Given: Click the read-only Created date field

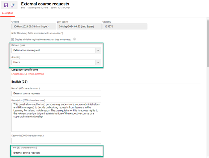Looking at the screenshot, I should [x=32, y=27].
